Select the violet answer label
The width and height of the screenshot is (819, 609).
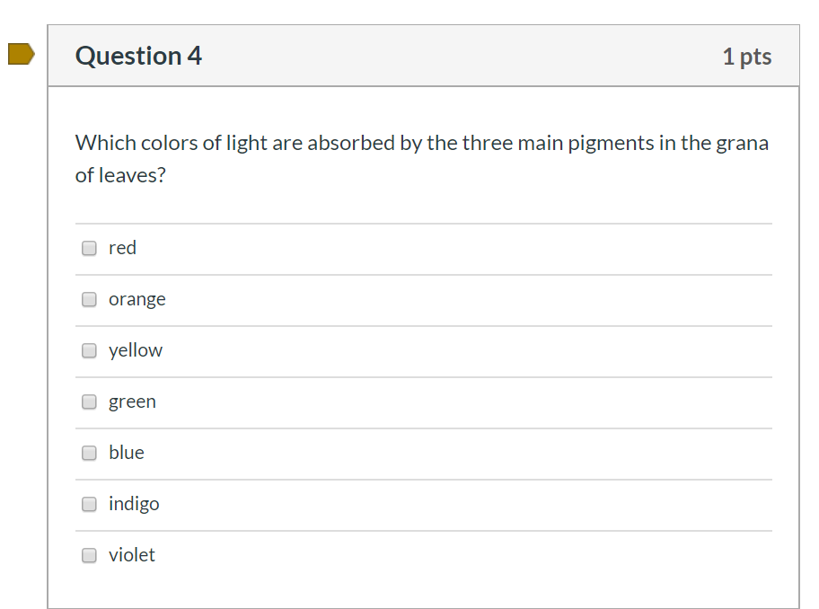point(131,555)
